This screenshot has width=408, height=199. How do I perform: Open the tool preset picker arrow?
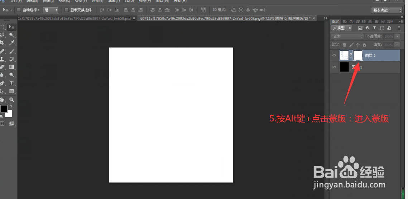pyautogui.click(x=12, y=10)
